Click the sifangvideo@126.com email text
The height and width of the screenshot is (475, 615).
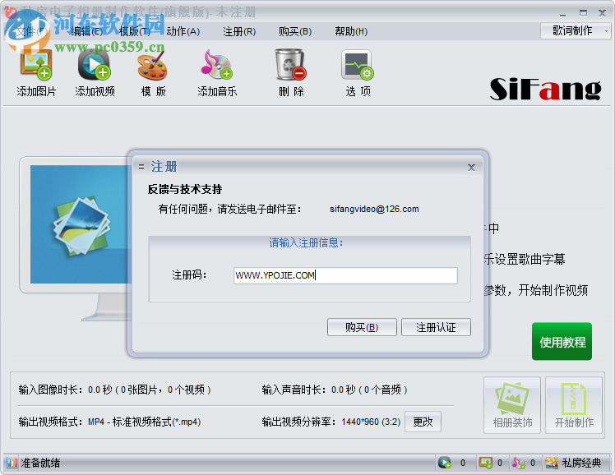(x=374, y=209)
